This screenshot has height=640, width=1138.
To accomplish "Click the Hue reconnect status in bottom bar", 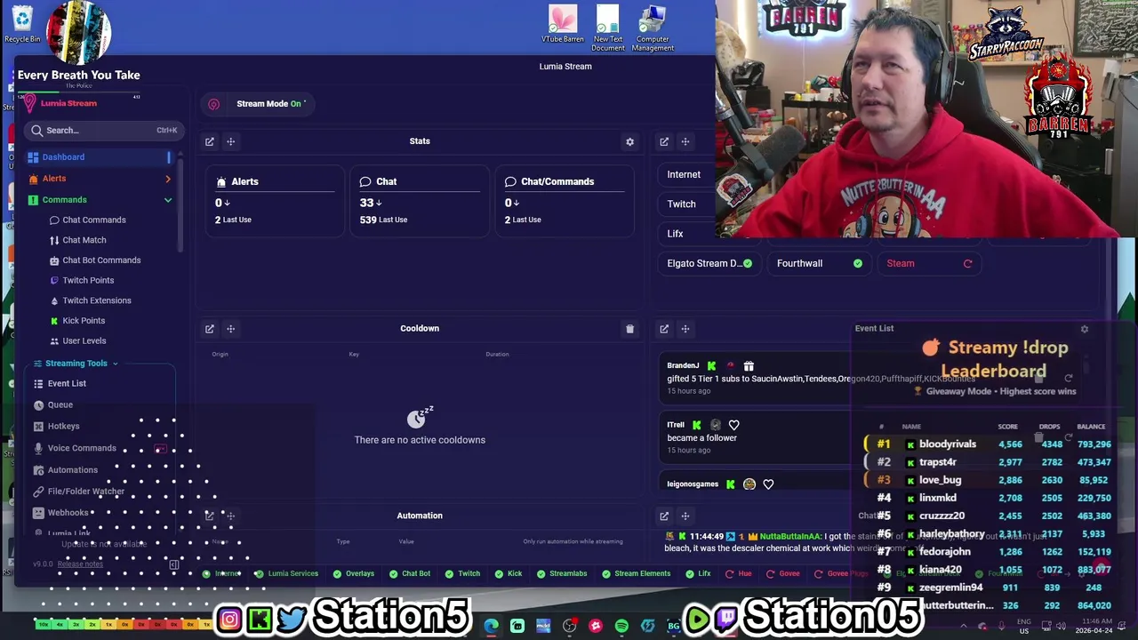I will tap(738, 574).
